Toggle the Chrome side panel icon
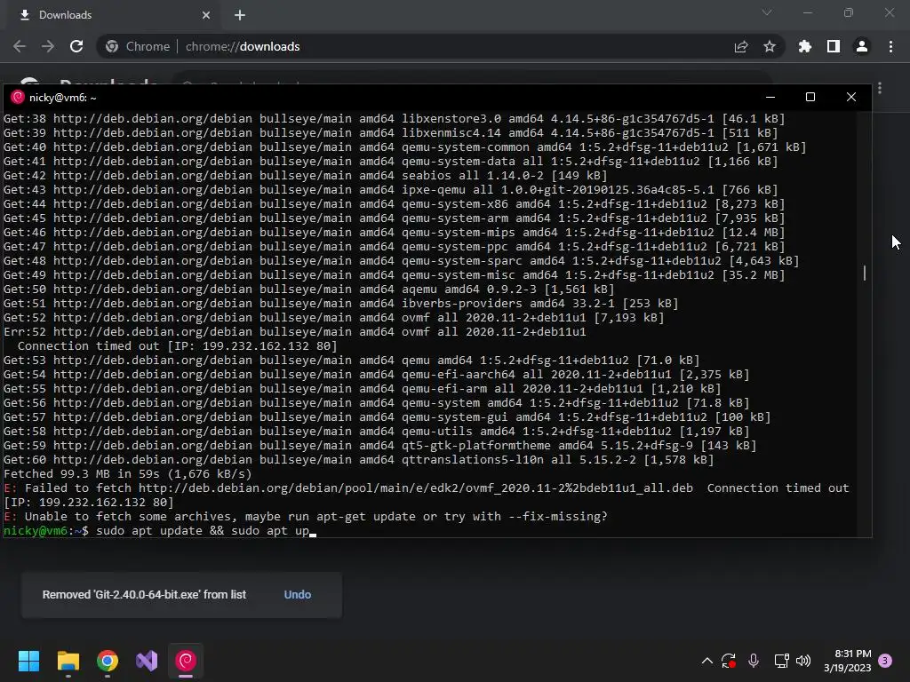Viewport: 910px width, 682px height. click(834, 46)
